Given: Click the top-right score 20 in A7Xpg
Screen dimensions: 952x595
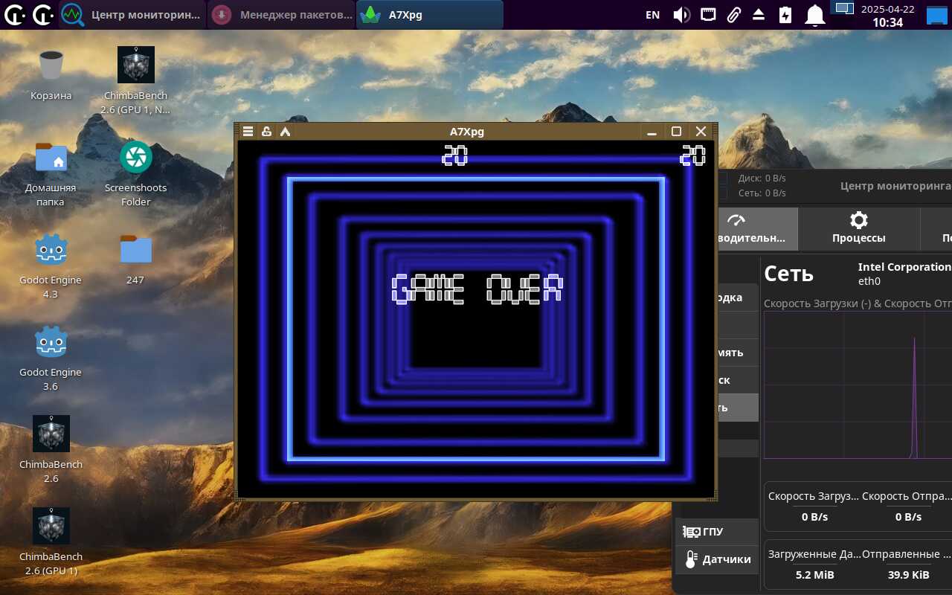Looking at the screenshot, I should click(692, 155).
